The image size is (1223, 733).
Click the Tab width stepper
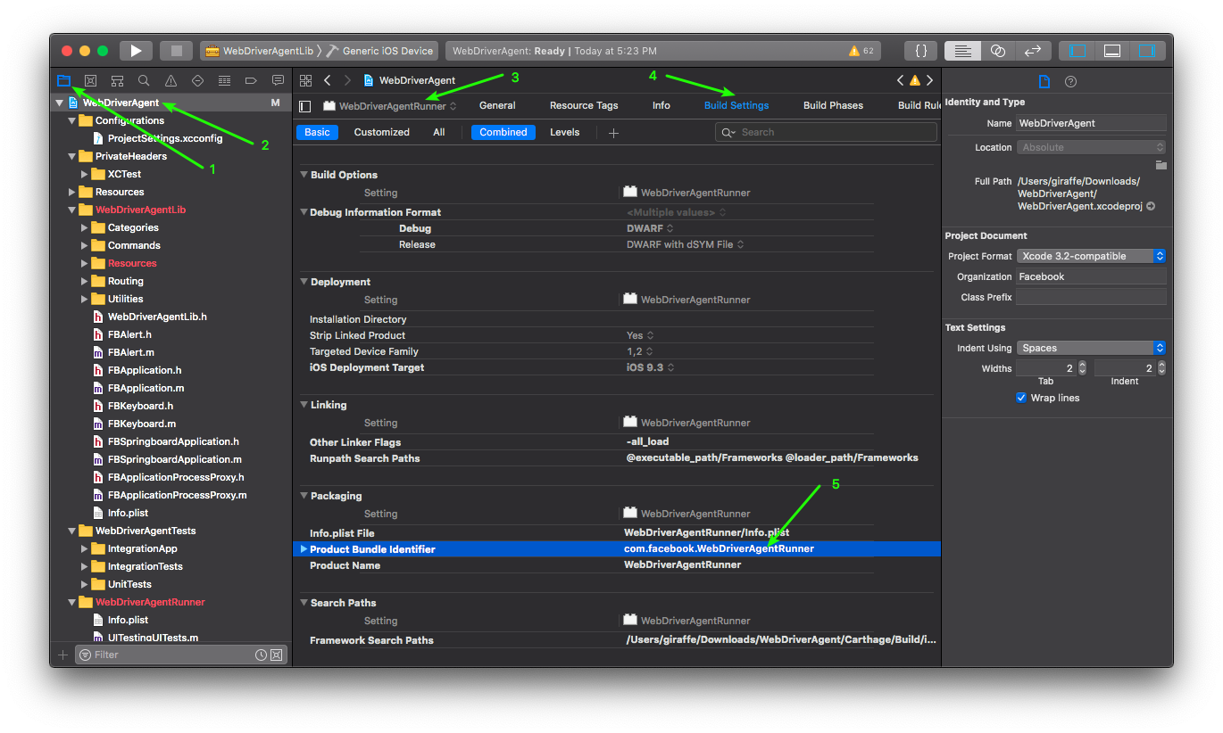point(1082,368)
